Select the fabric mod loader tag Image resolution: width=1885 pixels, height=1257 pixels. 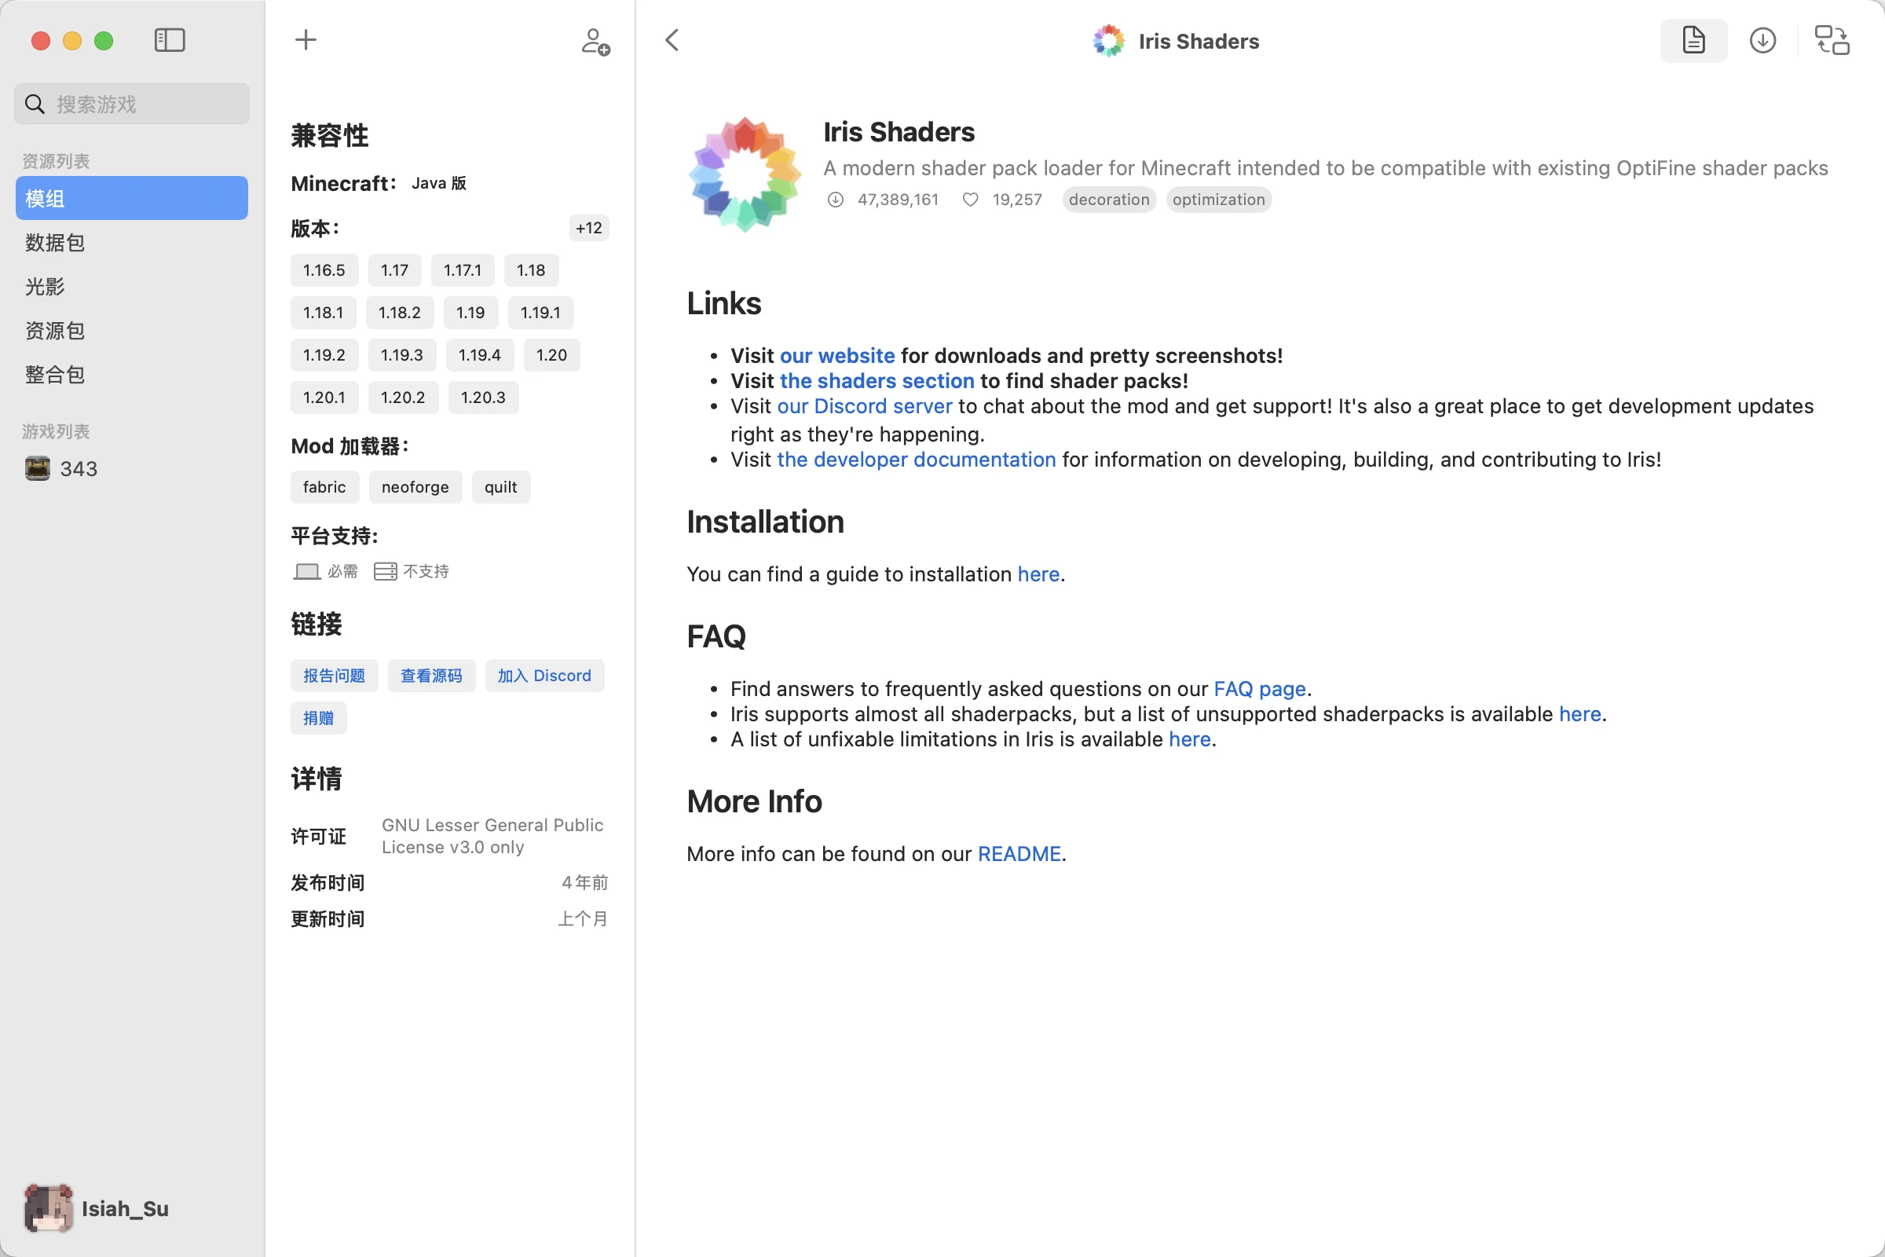tap(324, 487)
